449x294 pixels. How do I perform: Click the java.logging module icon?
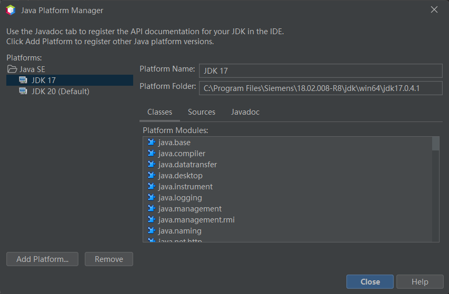[x=152, y=198]
